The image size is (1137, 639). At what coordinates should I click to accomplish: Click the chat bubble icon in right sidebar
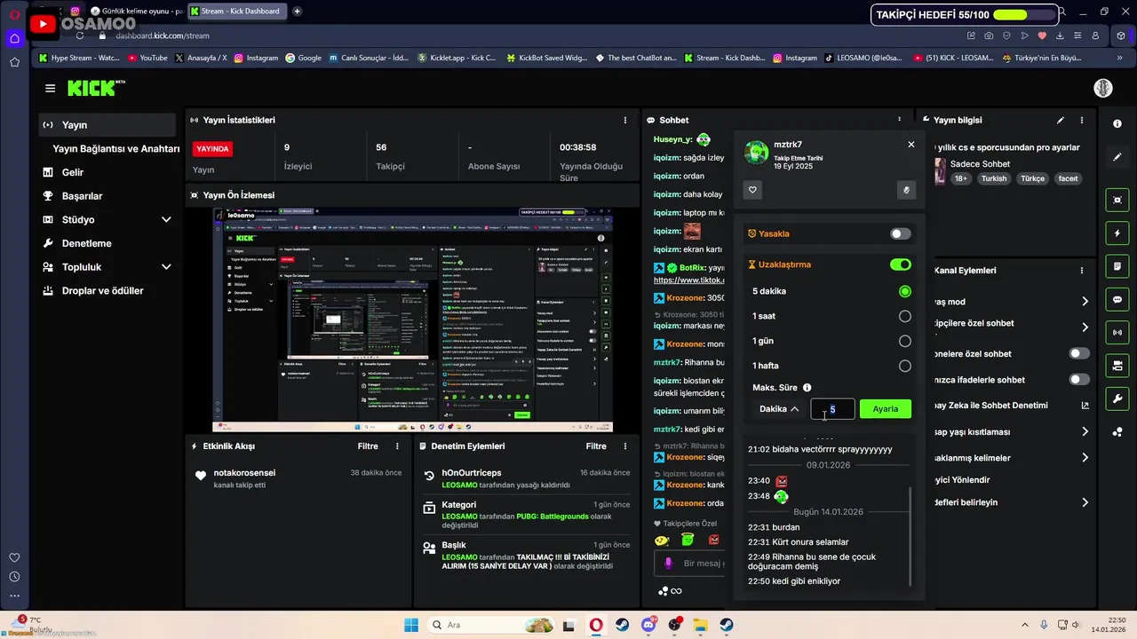(1117, 300)
